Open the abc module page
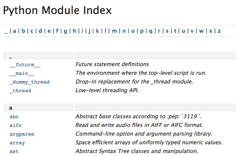 14,117
